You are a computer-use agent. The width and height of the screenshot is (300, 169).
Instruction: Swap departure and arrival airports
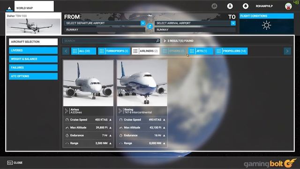pos(150,26)
